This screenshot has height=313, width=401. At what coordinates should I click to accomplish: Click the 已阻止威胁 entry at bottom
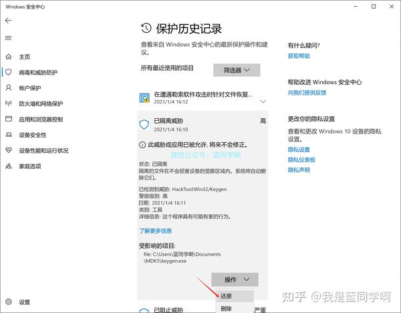click(168, 310)
